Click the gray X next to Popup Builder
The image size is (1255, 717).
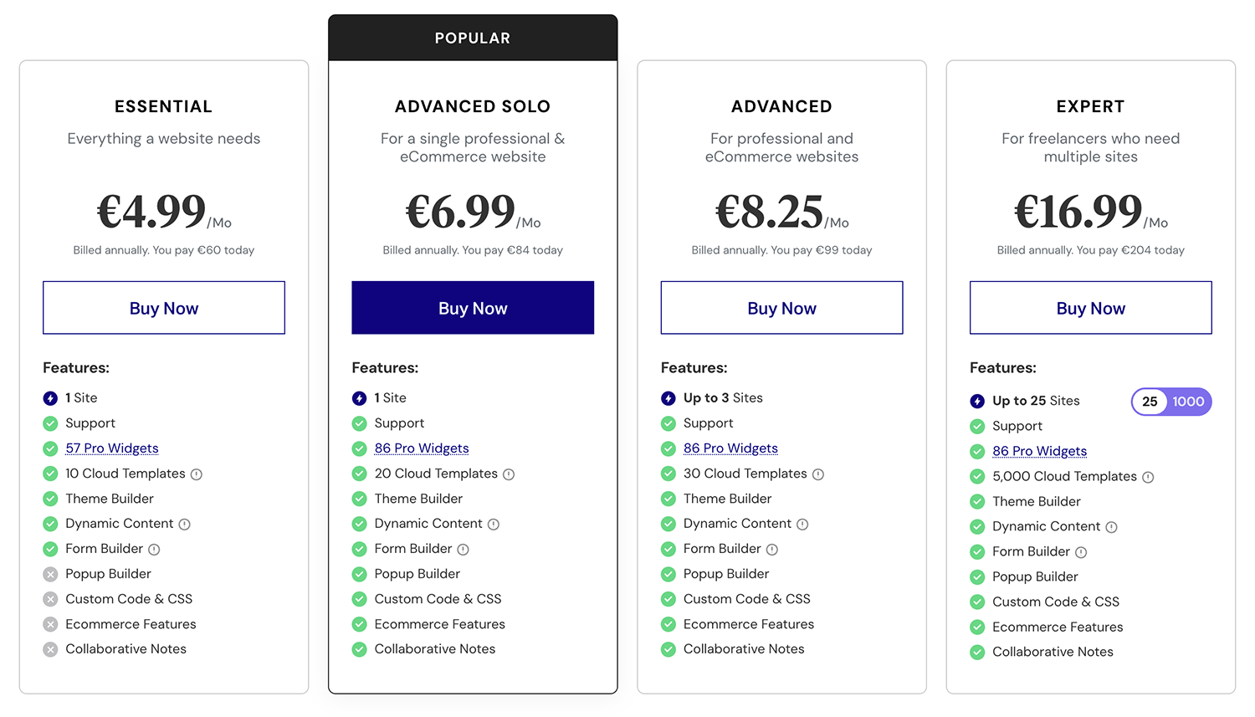pyautogui.click(x=50, y=574)
